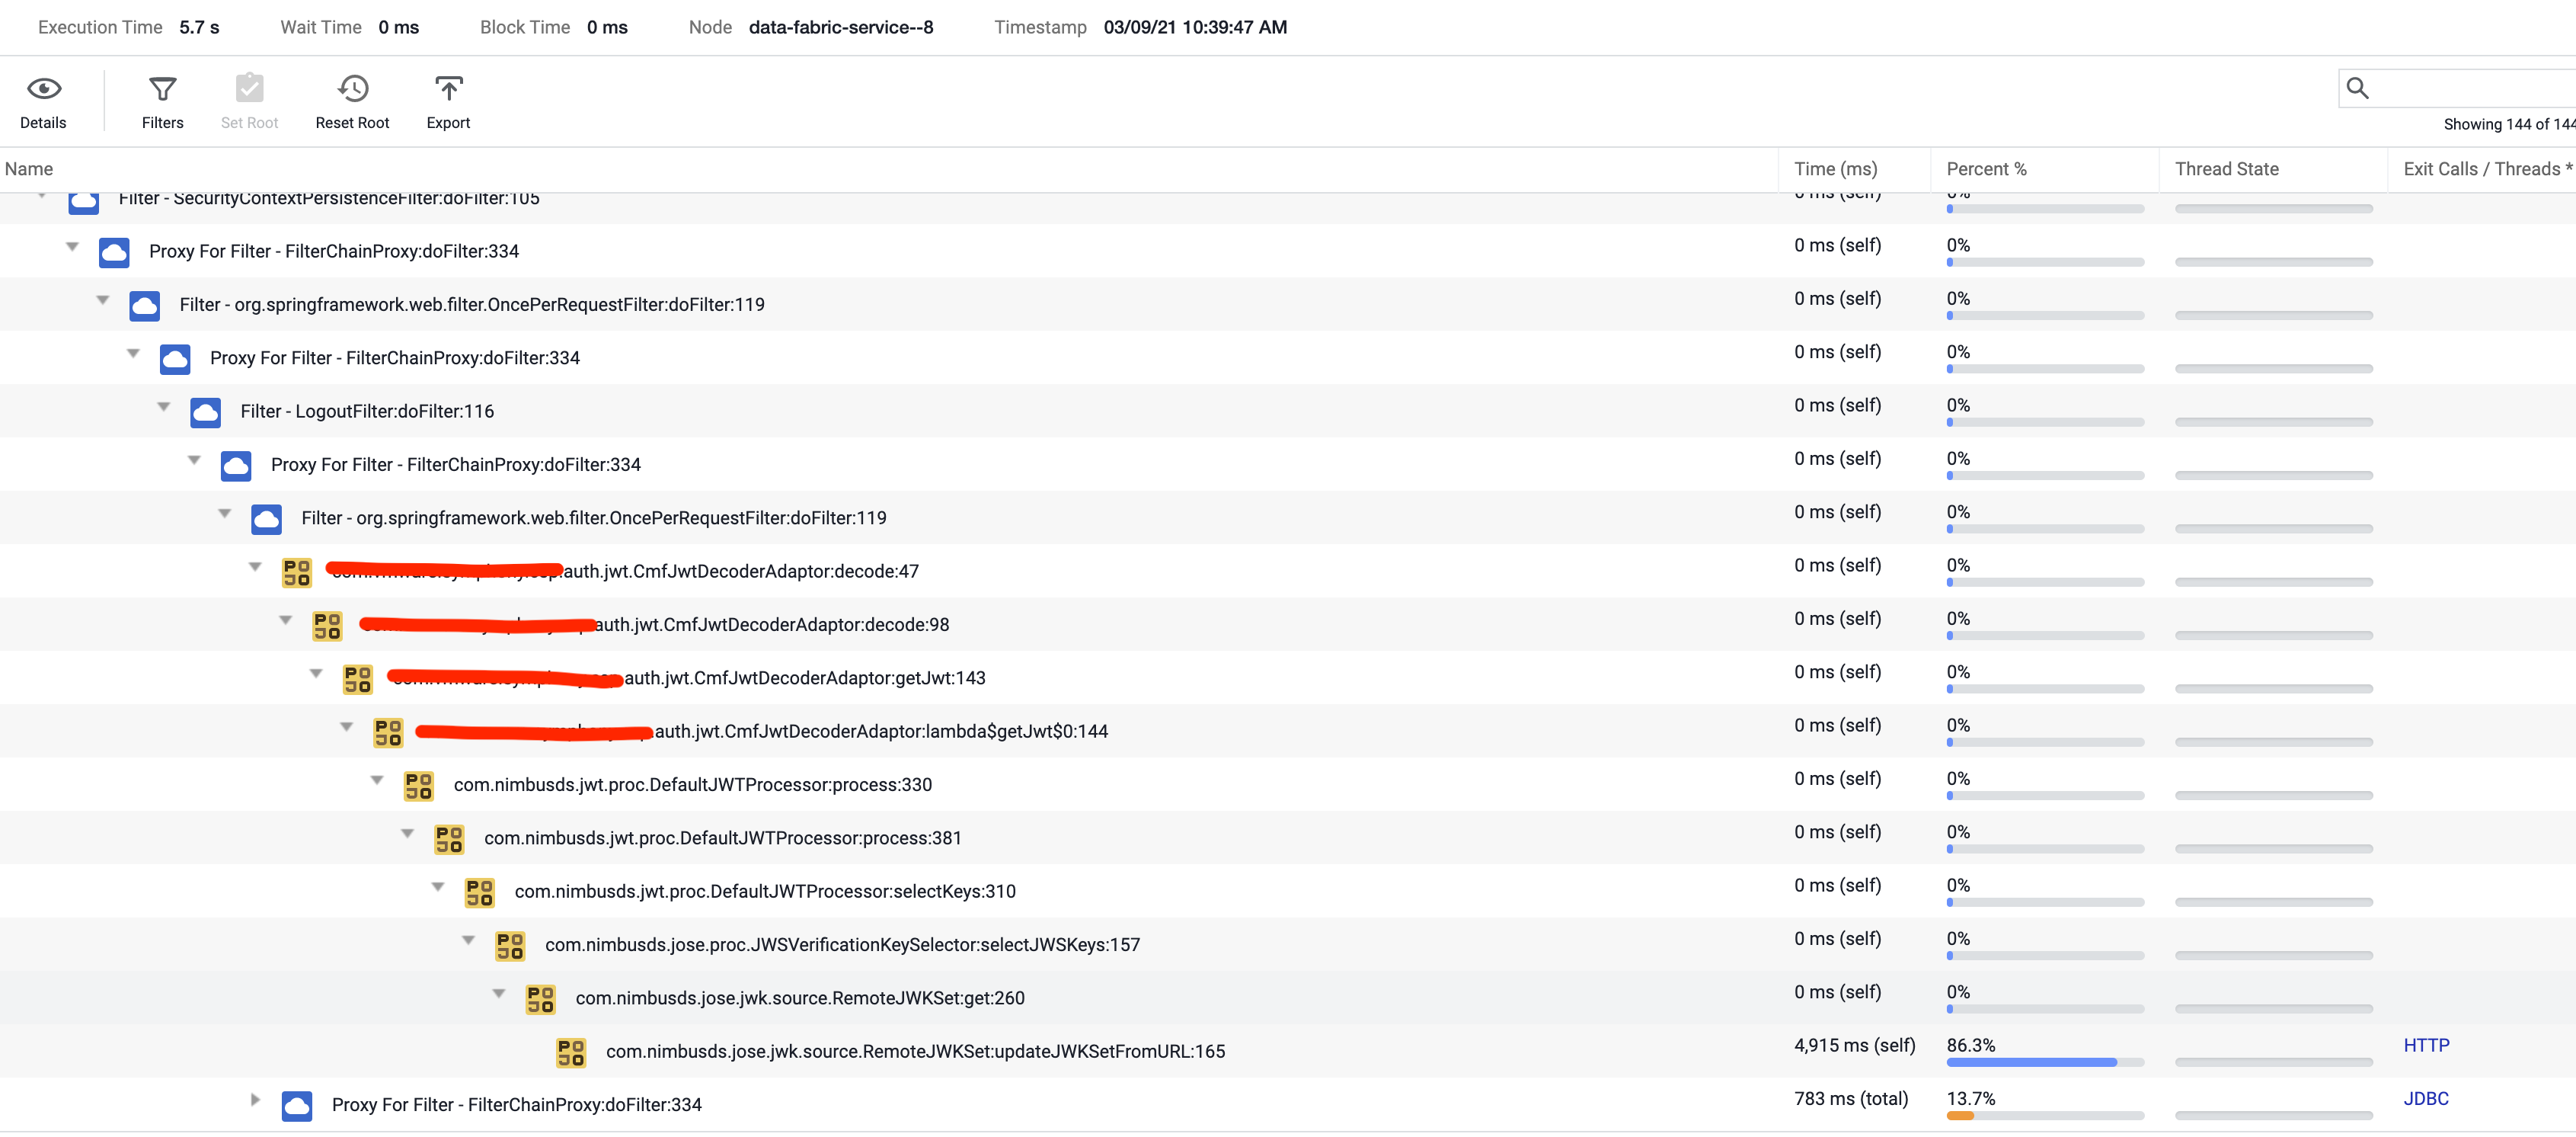Select the DefaultJWTProcessor:selectKeys:310 row
2576x1137 pixels.
pyautogui.click(x=764, y=892)
